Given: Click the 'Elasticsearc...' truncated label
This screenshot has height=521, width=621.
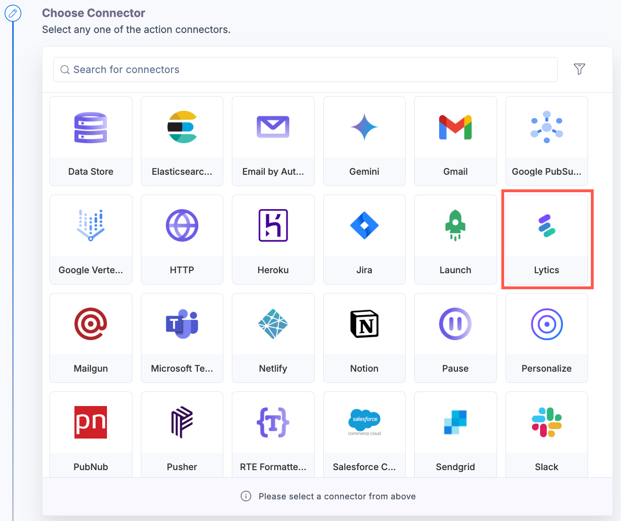Looking at the screenshot, I should click(182, 171).
